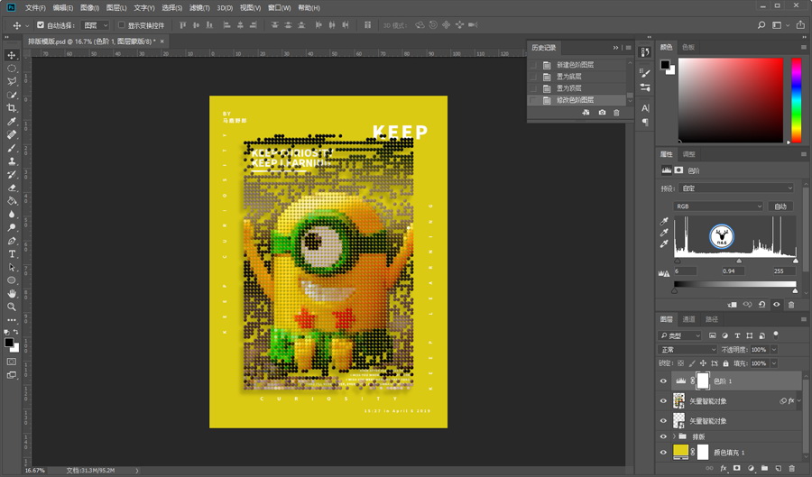Click the 自动 button in Levels

tap(780, 206)
